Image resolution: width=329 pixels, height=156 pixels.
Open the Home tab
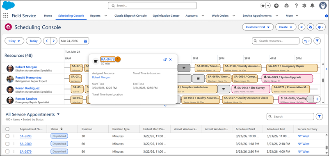click(48, 16)
